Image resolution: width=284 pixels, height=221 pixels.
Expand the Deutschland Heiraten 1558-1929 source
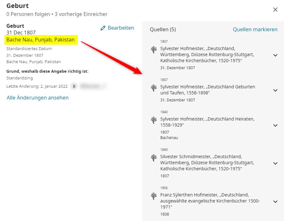point(275,125)
